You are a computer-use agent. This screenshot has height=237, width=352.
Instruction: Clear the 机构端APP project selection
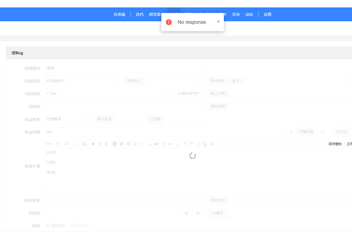(x=114, y=81)
